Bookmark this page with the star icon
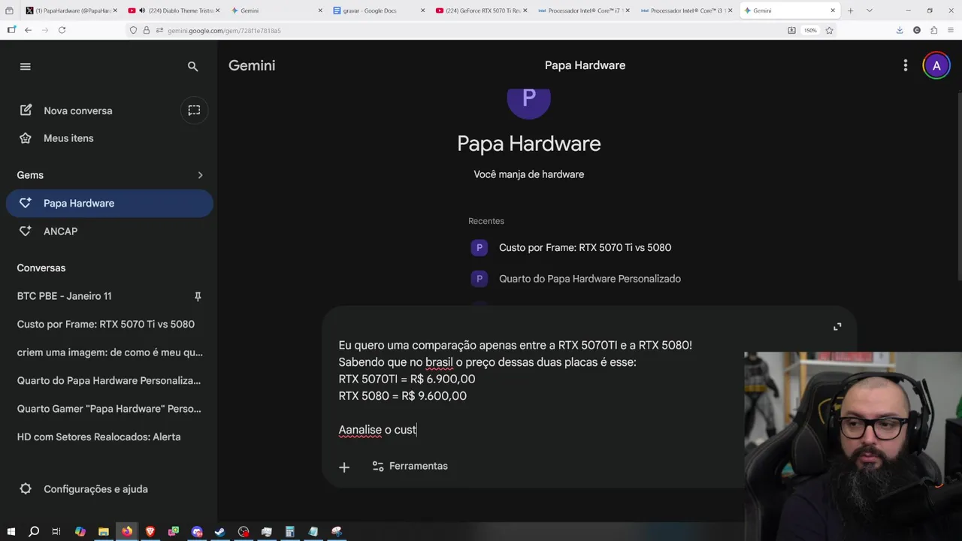Image resolution: width=962 pixels, height=541 pixels. coord(829,30)
